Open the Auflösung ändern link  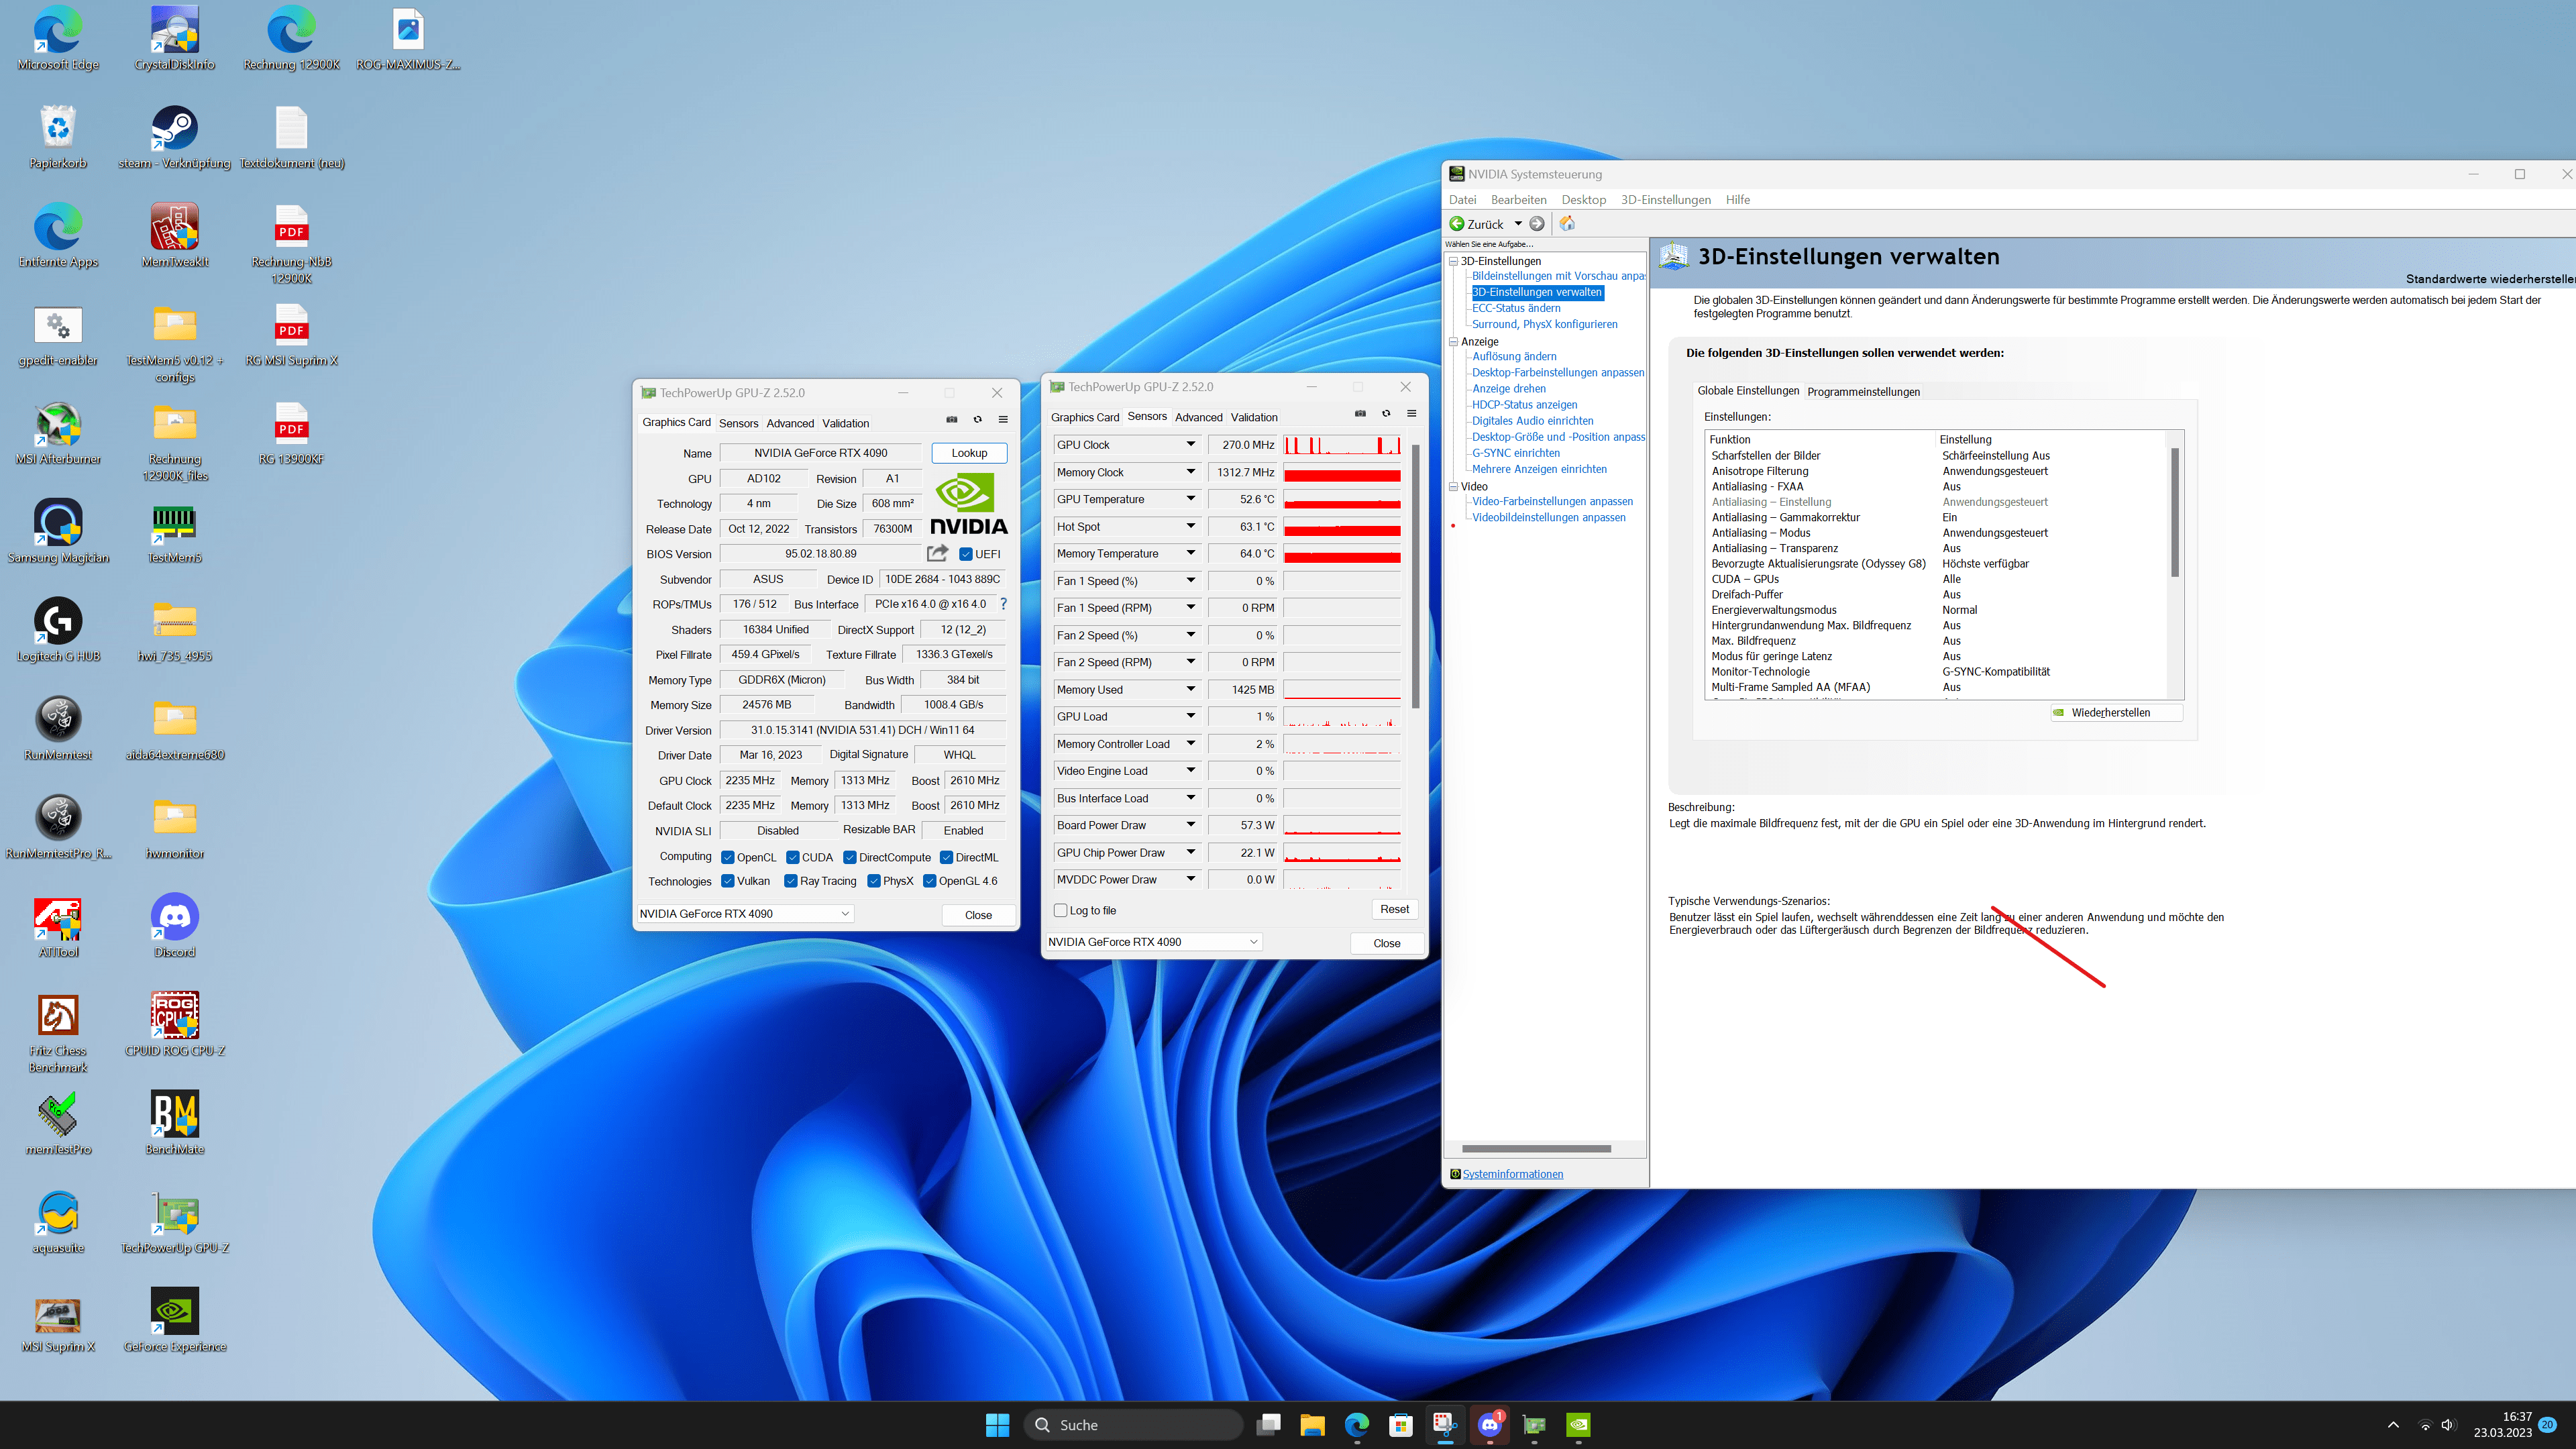(1514, 356)
